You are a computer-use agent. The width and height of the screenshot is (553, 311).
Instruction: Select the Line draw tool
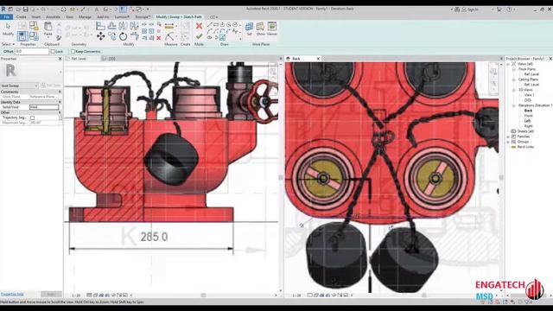(209, 25)
